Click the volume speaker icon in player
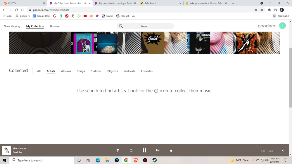Viewport: 292px width, 164px height. point(283,151)
